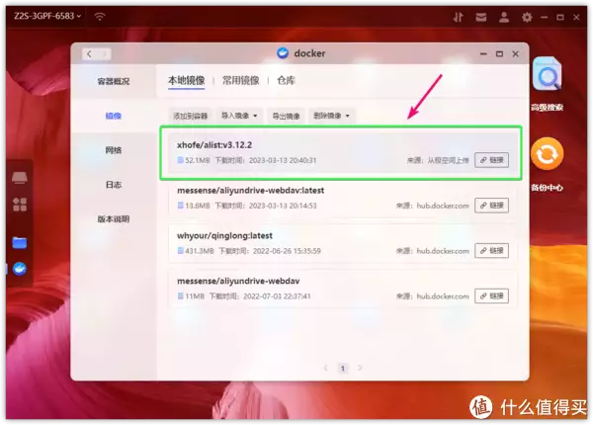Image resolution: width=593 pixels, height=425 pixels.
Task: Open the settings gear icon in top bar
Action: [527, 17]
